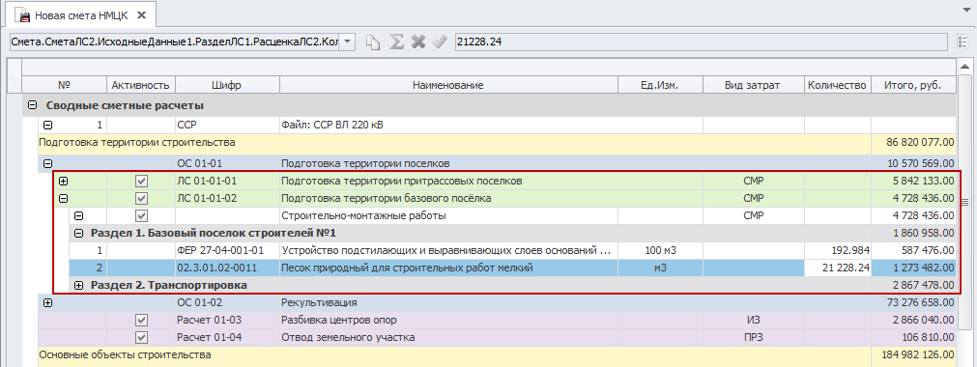This screenshot has height=367, width=977.
Task: Click the total 587 476.00 cell
Action: click(x=913, y=251)
